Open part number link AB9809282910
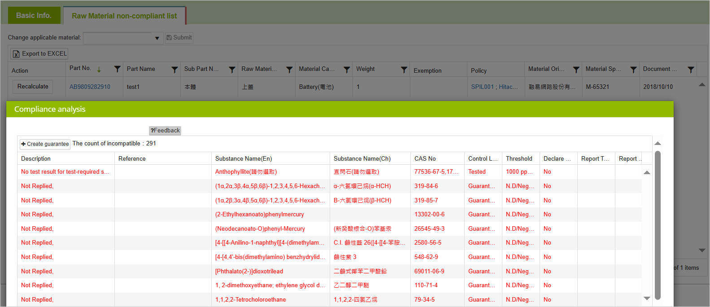 [90, 87]
